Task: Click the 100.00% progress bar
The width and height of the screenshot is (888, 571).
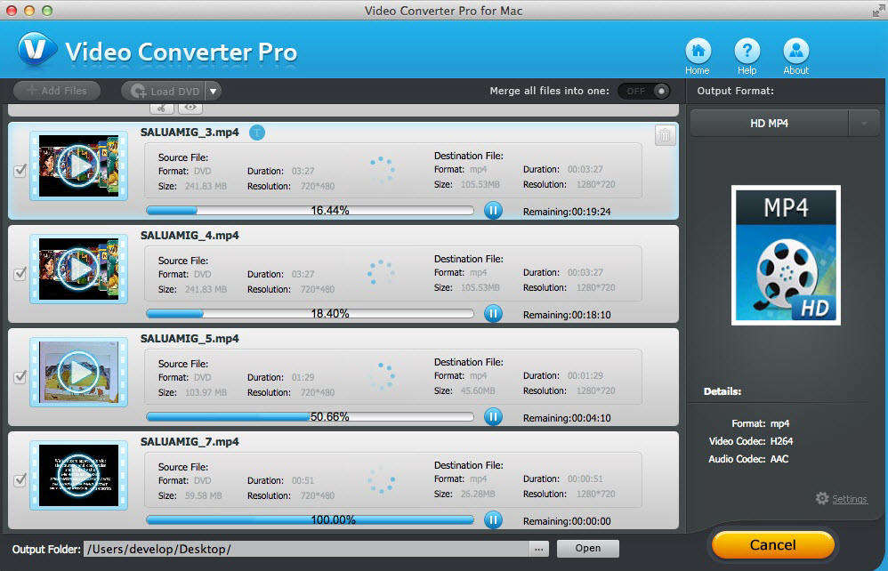Action: point(310,520)
